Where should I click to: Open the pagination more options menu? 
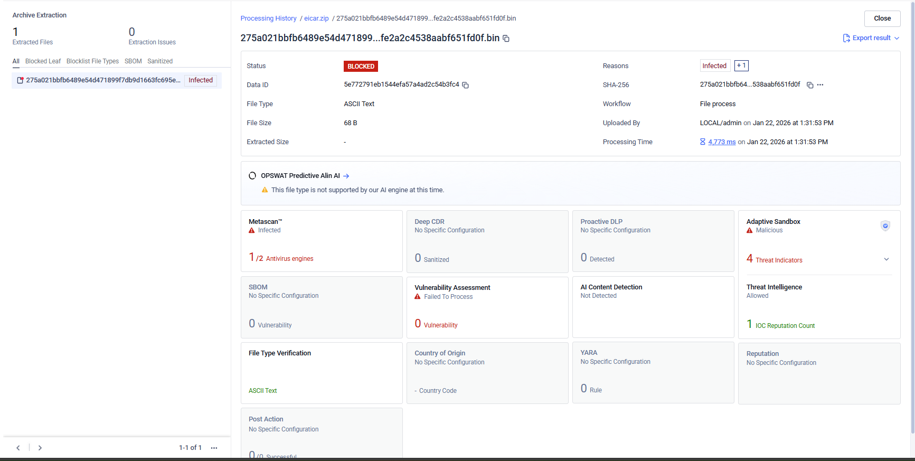(x=214, y=448)
